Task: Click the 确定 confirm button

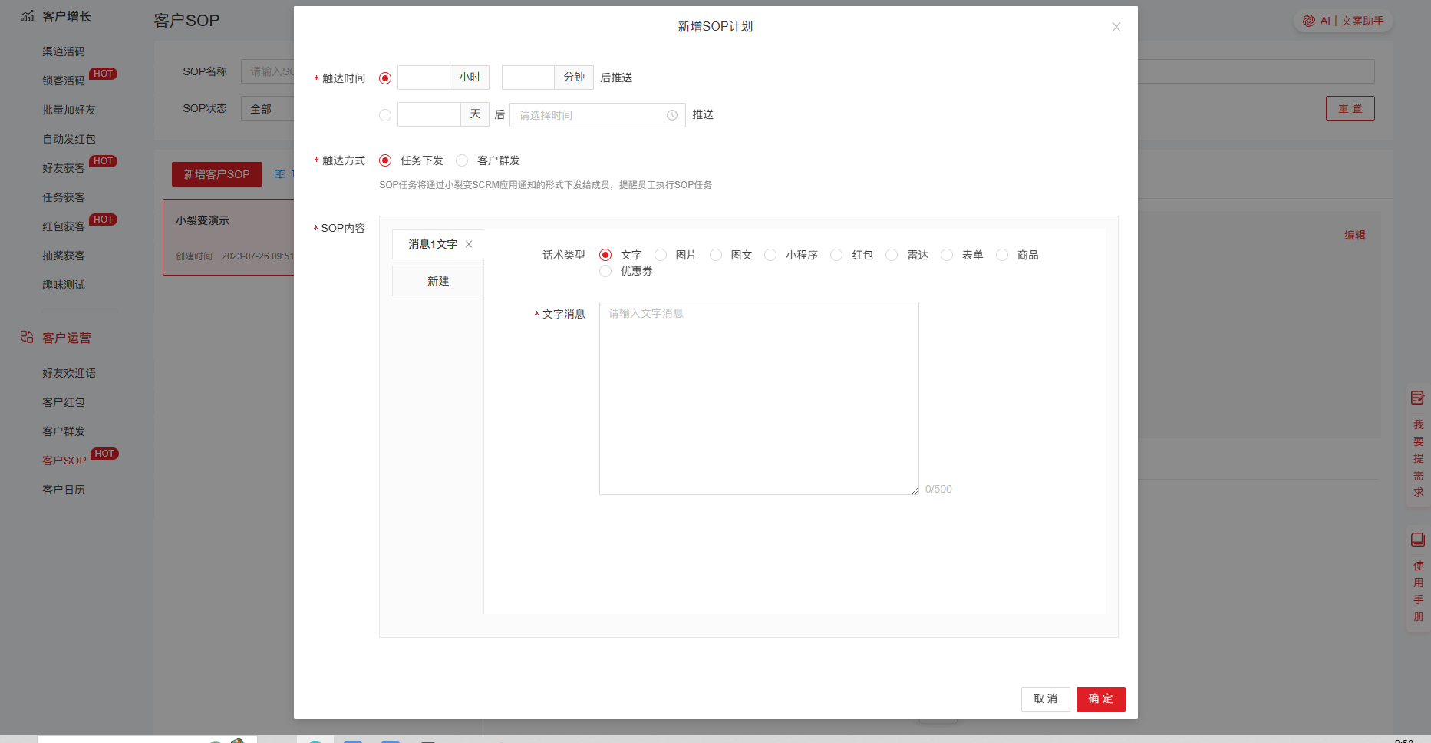Action: tap(1100, 698)
